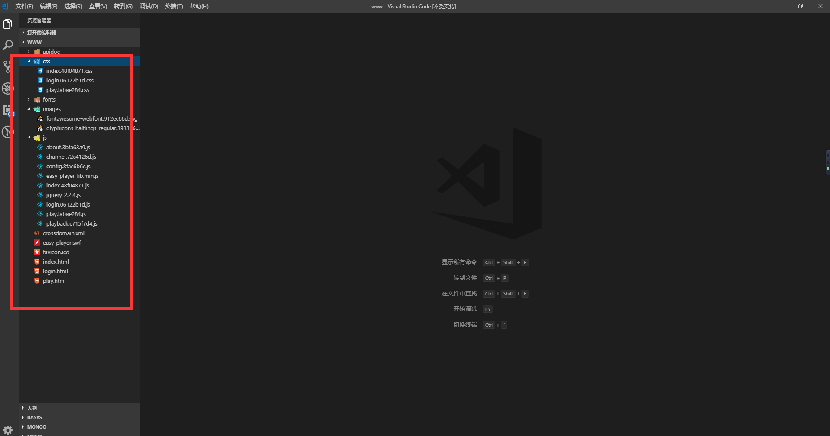Click the React icon beside jquery-2.2.4.js
The image size is (830, 436).
(x=40, y=195)
